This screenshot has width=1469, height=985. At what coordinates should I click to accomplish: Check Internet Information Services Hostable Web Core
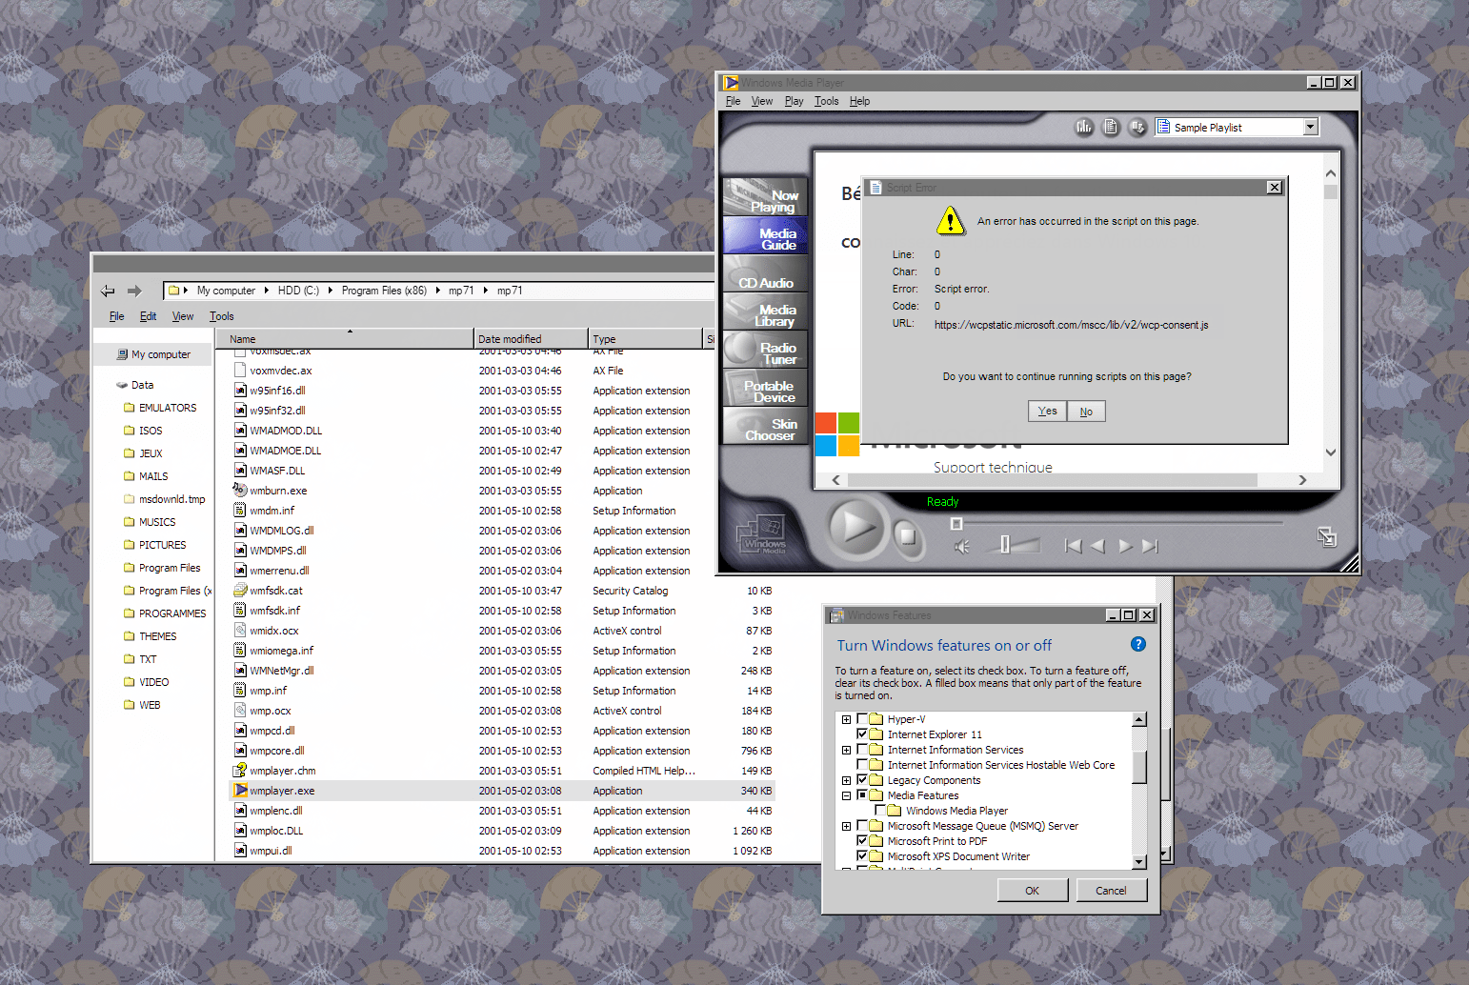[862, 765]
